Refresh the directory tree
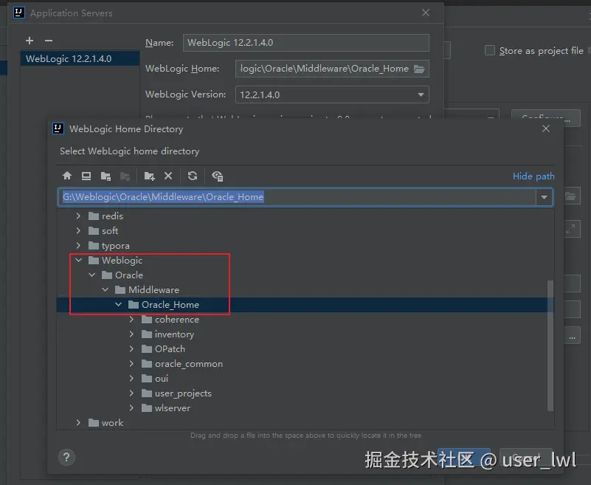 (193, 176)
